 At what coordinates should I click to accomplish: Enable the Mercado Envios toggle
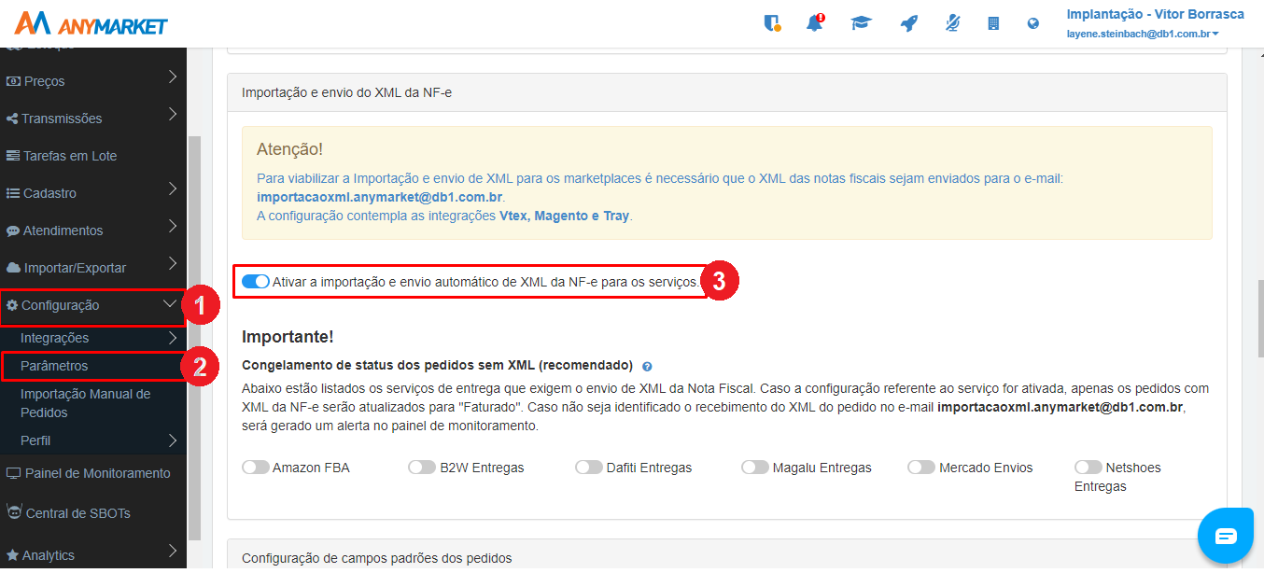point(921,468)
